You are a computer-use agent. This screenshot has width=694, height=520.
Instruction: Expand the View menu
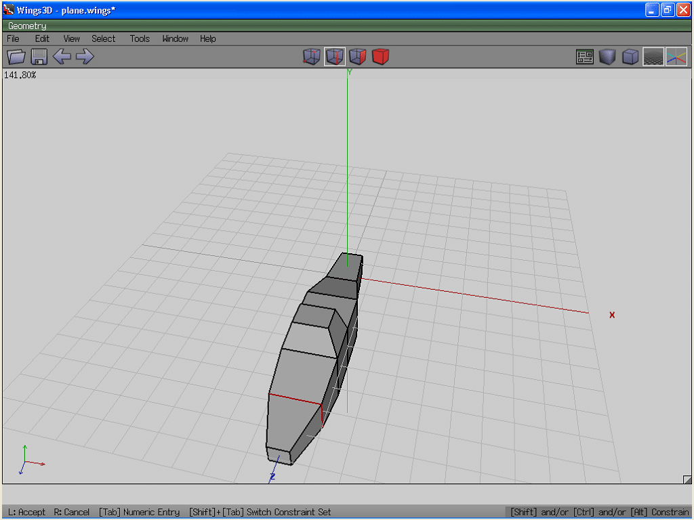[71, 39]
